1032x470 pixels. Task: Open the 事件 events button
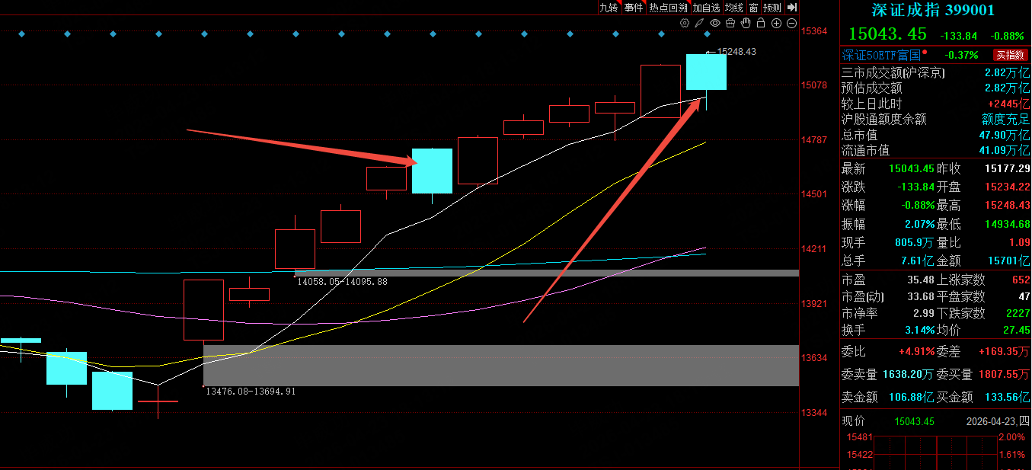pos(634,8)
